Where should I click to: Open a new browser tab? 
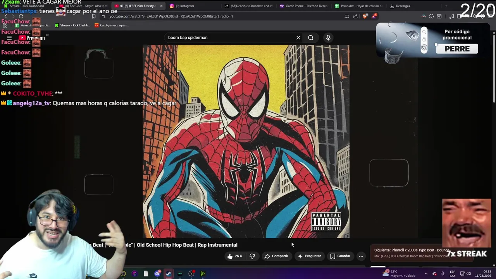(x=446, y=6)
